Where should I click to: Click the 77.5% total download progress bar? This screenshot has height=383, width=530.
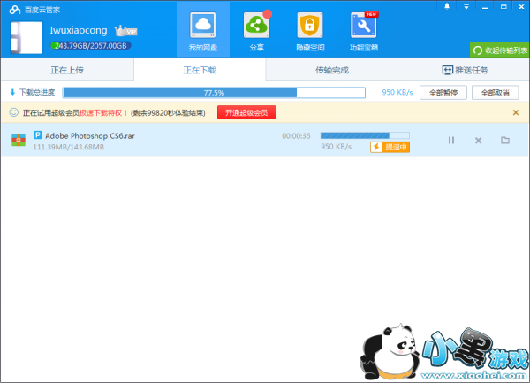(x=214, y=93)
